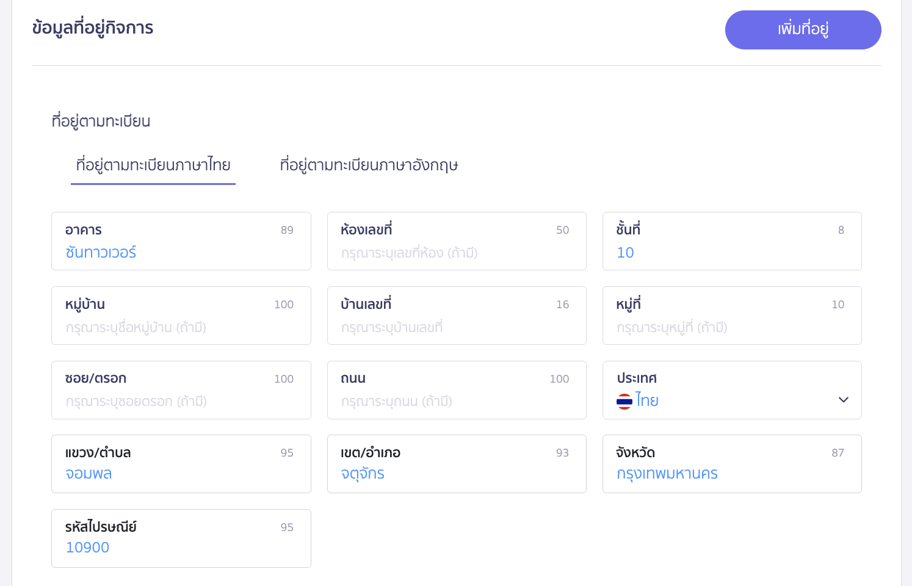Click the Thai flag icon in country field

[624, 401]
